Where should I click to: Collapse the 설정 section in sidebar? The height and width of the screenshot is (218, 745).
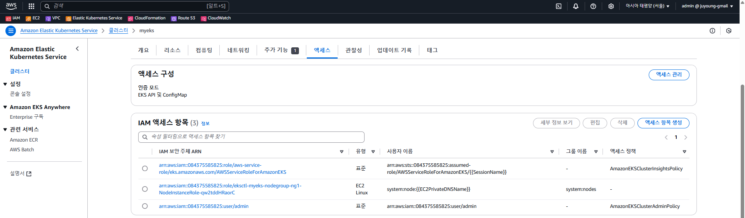(x=5, y=84)
